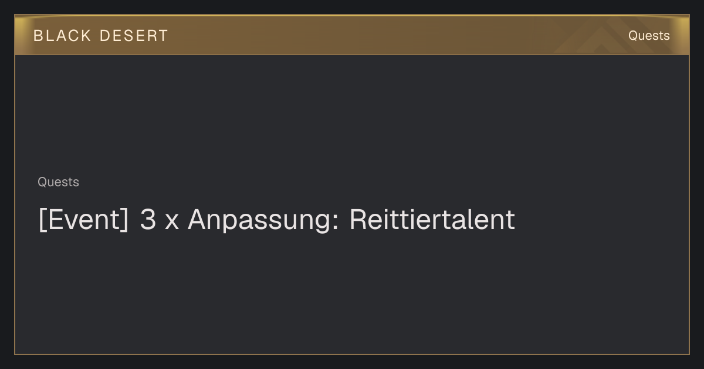The image size is (704, 369).
Task: Click the word BLACK in the logo
Action: pyautogui.click(x=62, y=36)
